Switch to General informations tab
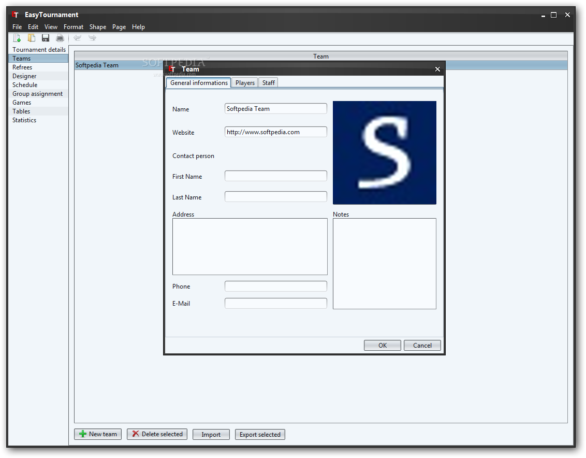586x458 pixels. 199,83
